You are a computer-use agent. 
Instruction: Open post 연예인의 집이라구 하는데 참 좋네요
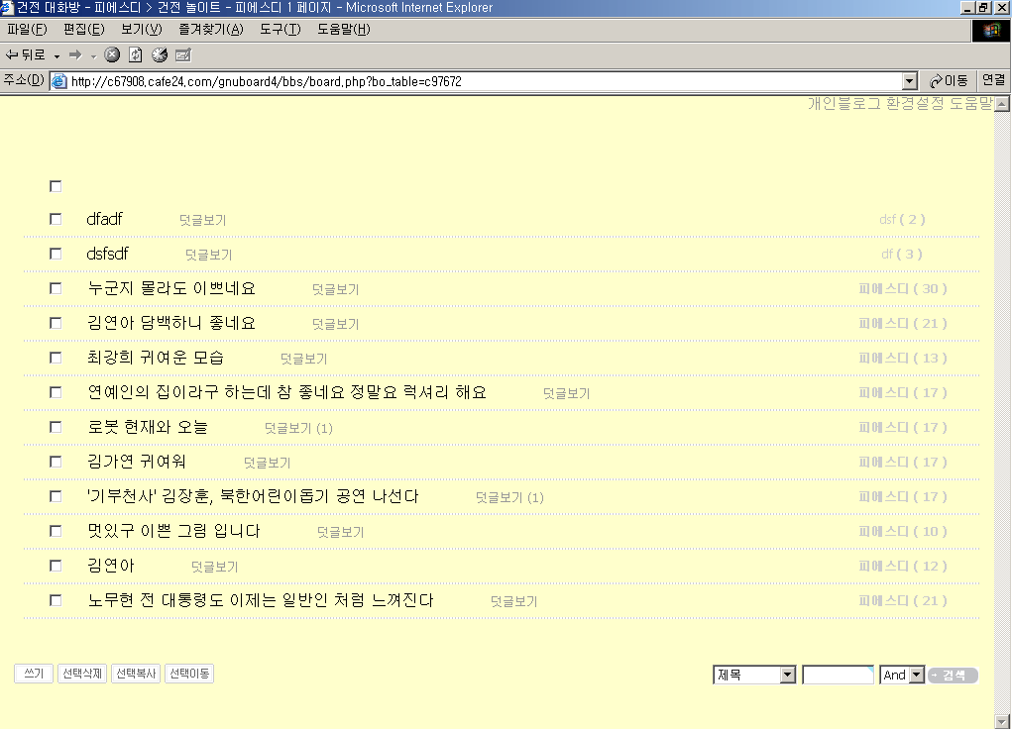point(287,392)
